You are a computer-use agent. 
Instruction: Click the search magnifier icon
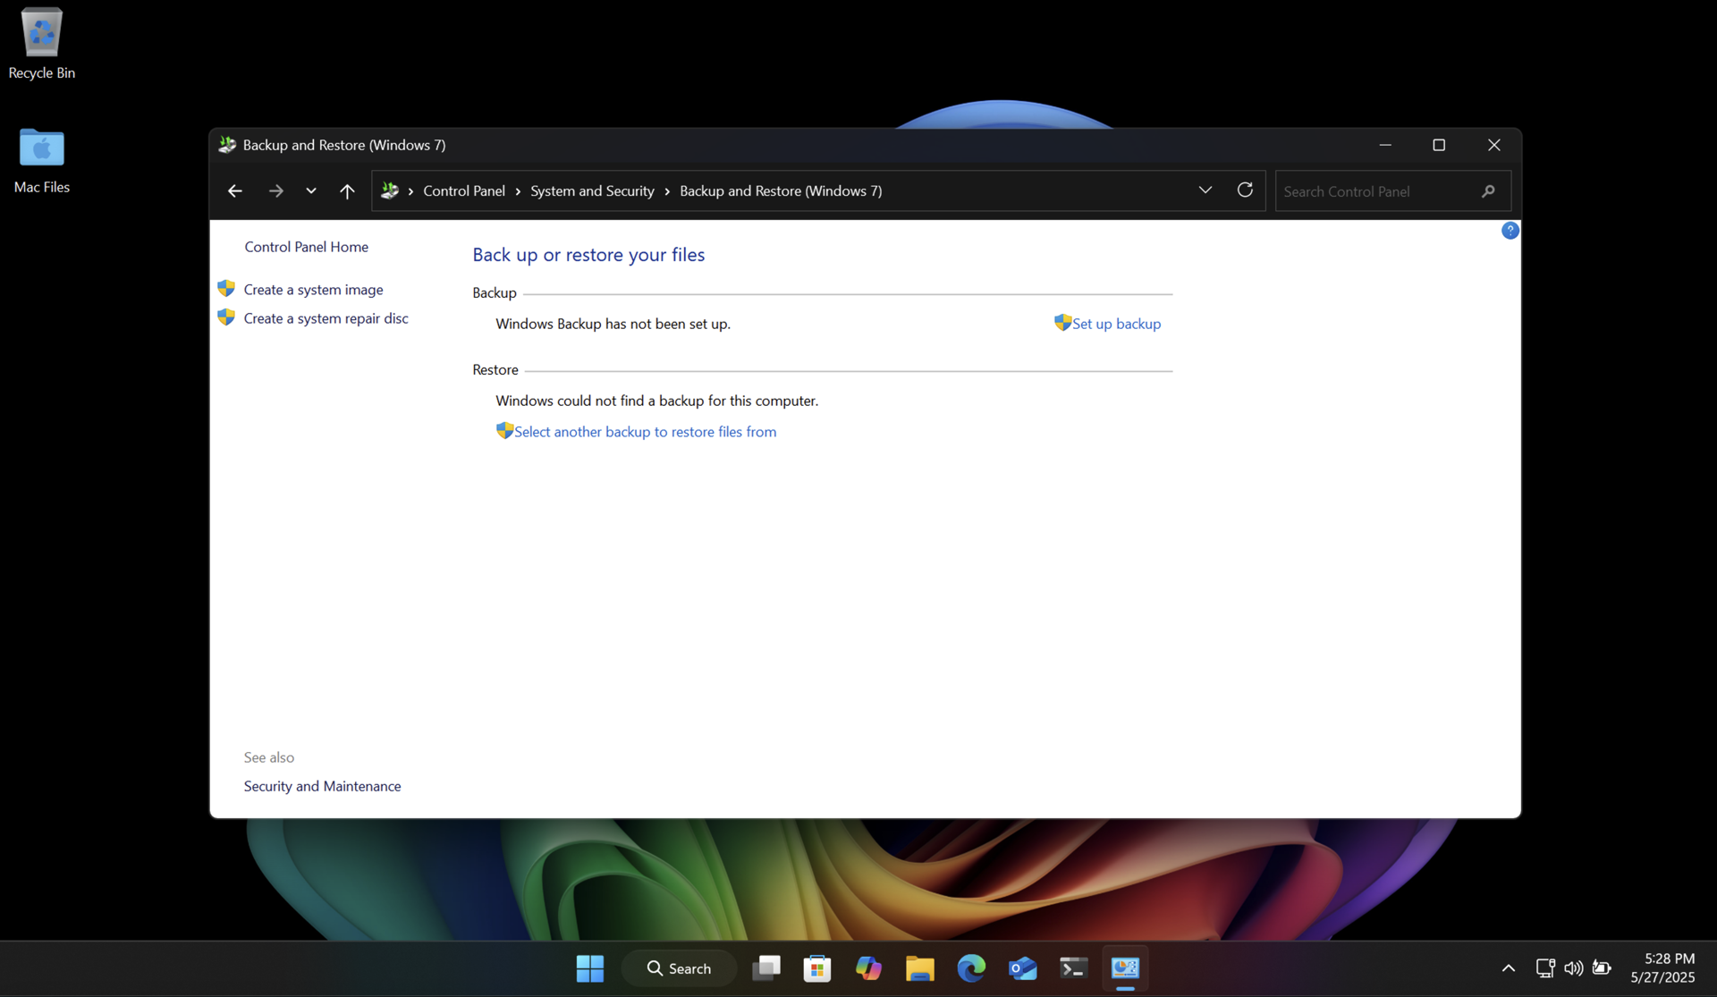(1488, 191)
